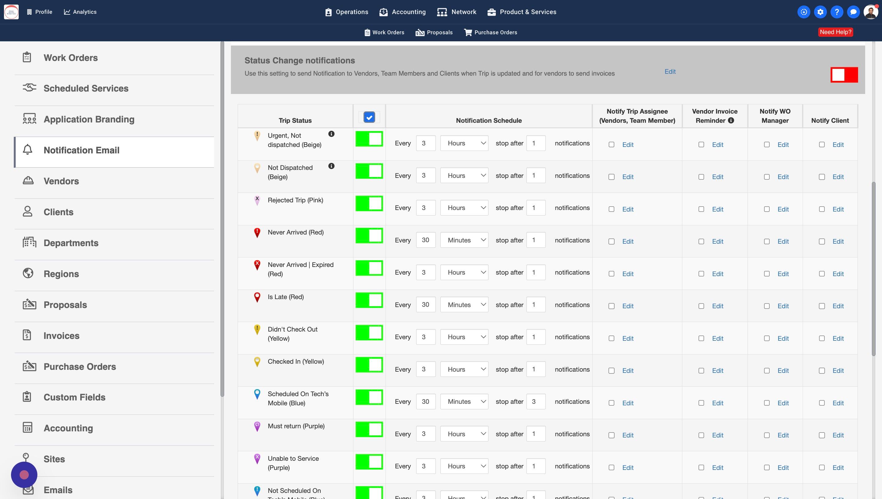Toggle the red Status Change notifications switch

[x=844, y=75]
